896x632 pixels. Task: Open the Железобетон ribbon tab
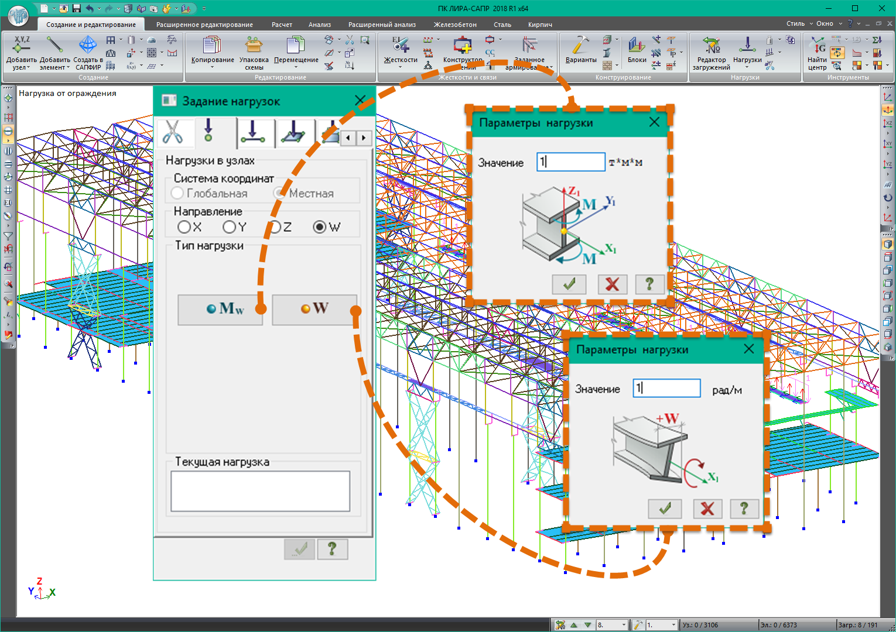click(455, 25)
